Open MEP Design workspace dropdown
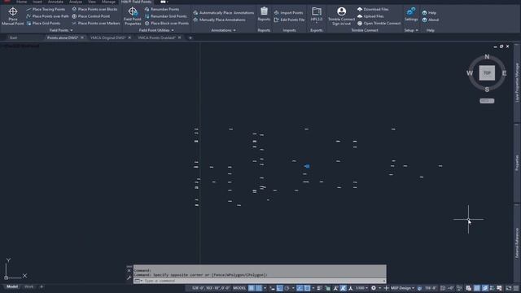Image resolution: width=521 pixels, height=293 pixels. coord(402,288)
